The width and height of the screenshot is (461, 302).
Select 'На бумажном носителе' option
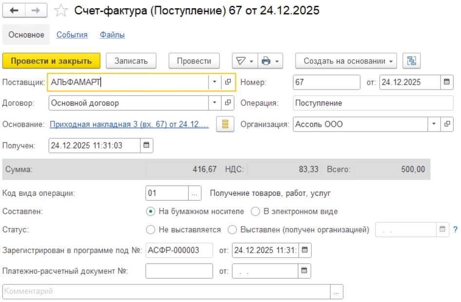tap(195, 211)
